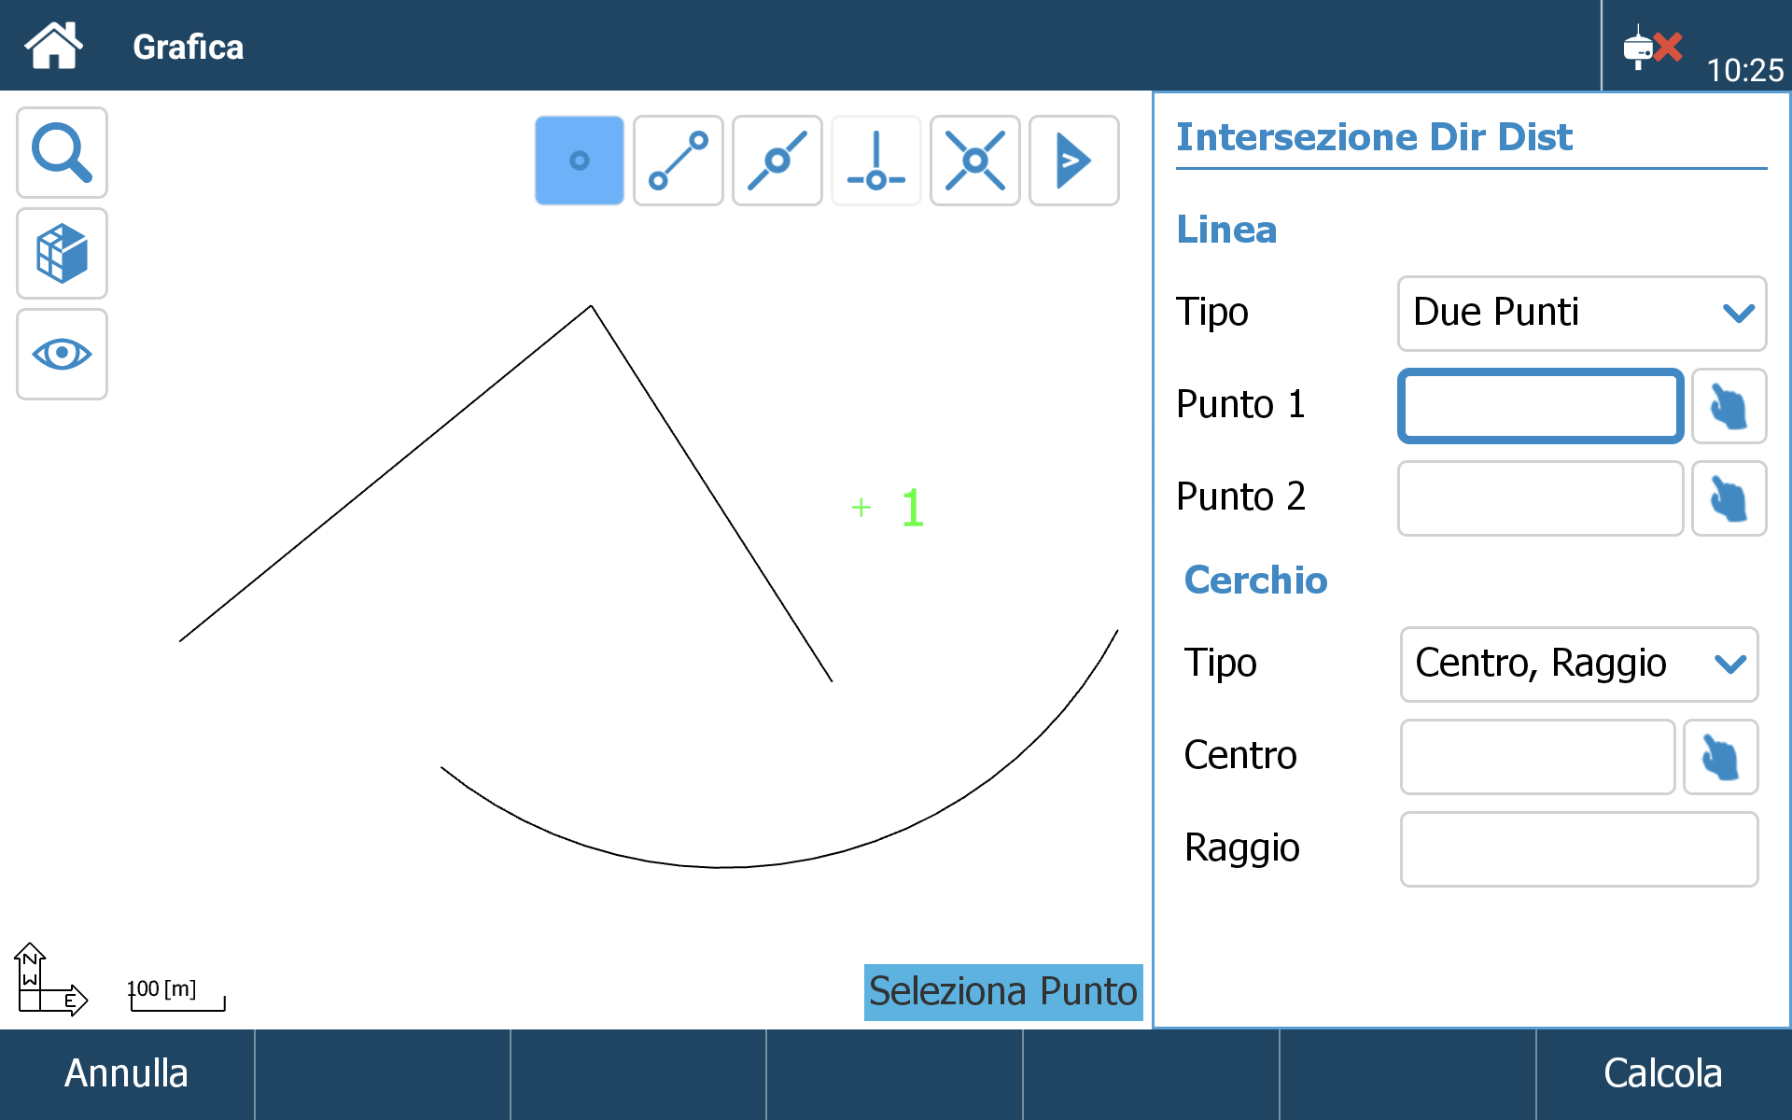The height and width of the screenshot is (1120, 1792).
Task: Open the Linea Tipo 'Due Punti' dropdown
Action: [1582, 313]
